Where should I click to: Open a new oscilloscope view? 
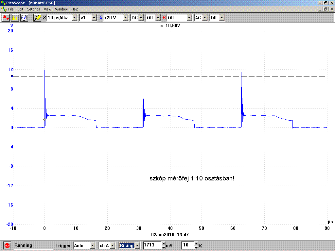click(6, 18)
